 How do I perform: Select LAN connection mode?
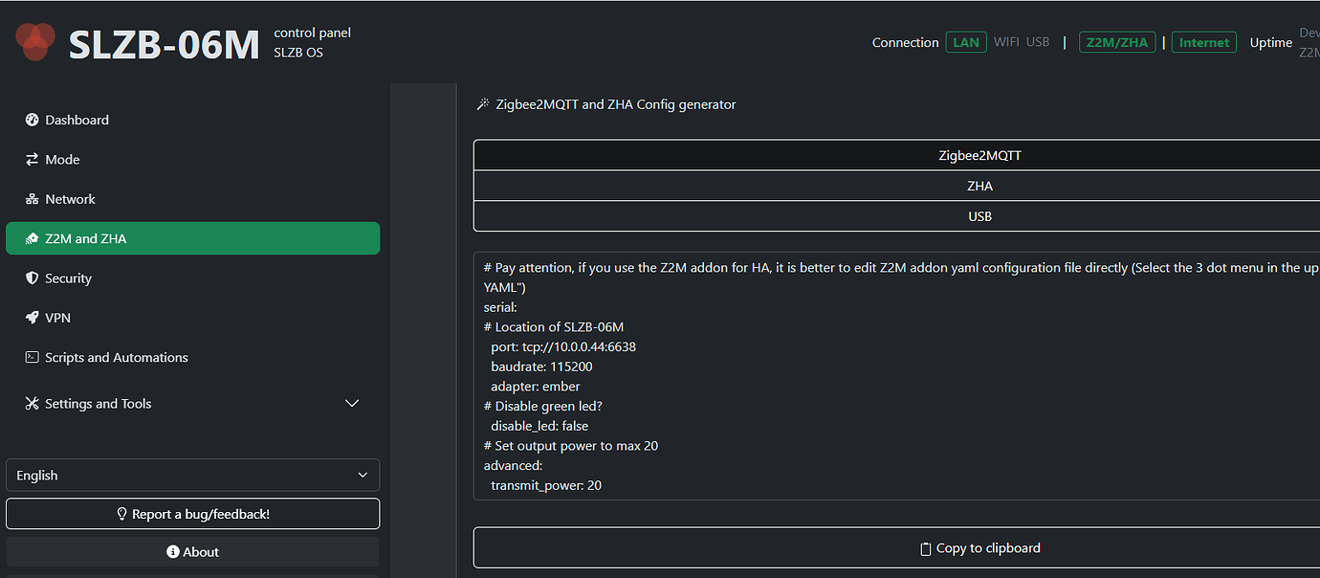[x=965, y=42]
